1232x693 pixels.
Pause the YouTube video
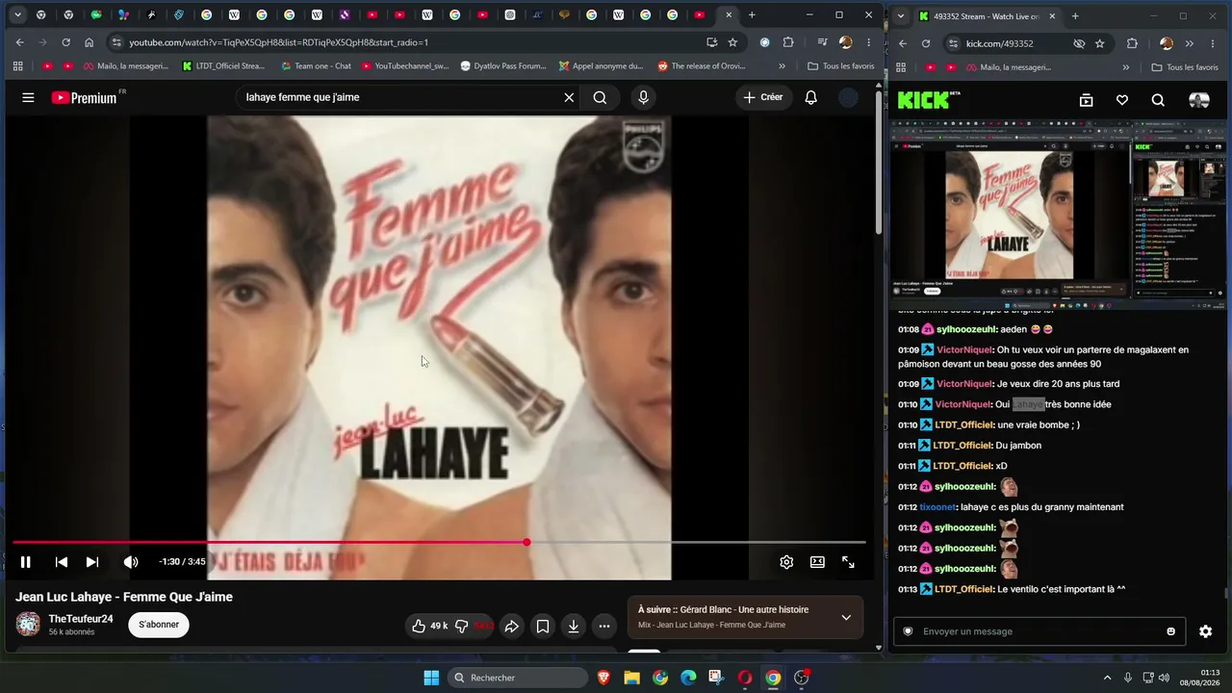(26, 562)
